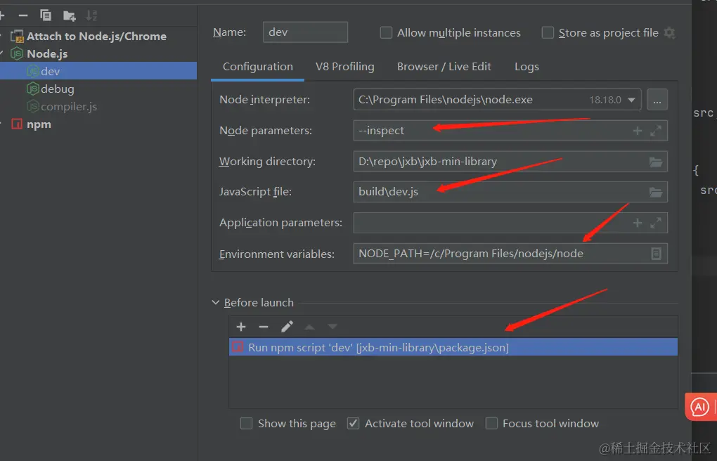Remove the Before launch task with minus icon
The width and height of the screenshot is (717, 461).
point(264,327)
